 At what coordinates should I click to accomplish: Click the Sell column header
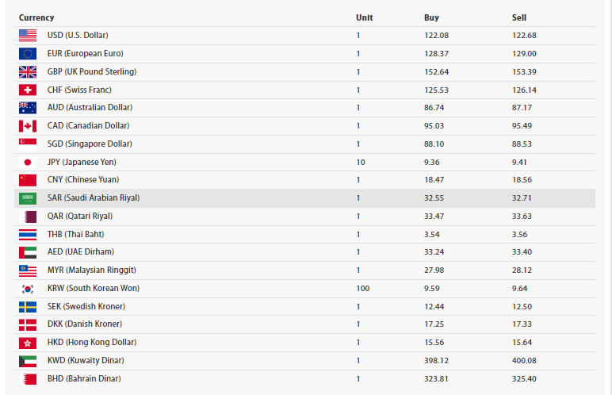(x=518, y=17)
